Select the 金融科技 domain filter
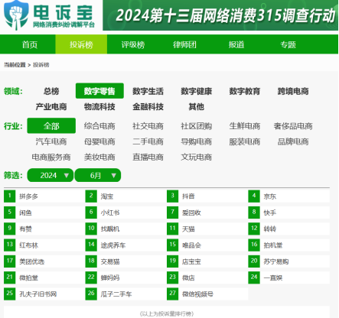This screenshot has height=318, width=339. (148, 106)
